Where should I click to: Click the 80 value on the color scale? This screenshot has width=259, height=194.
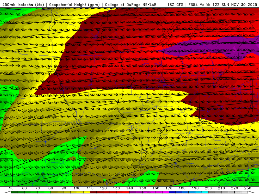[51, 188]
